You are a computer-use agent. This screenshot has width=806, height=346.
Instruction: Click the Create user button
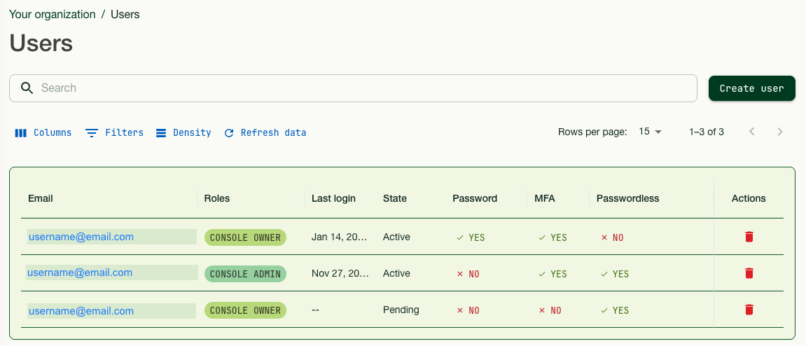(751, 88)
